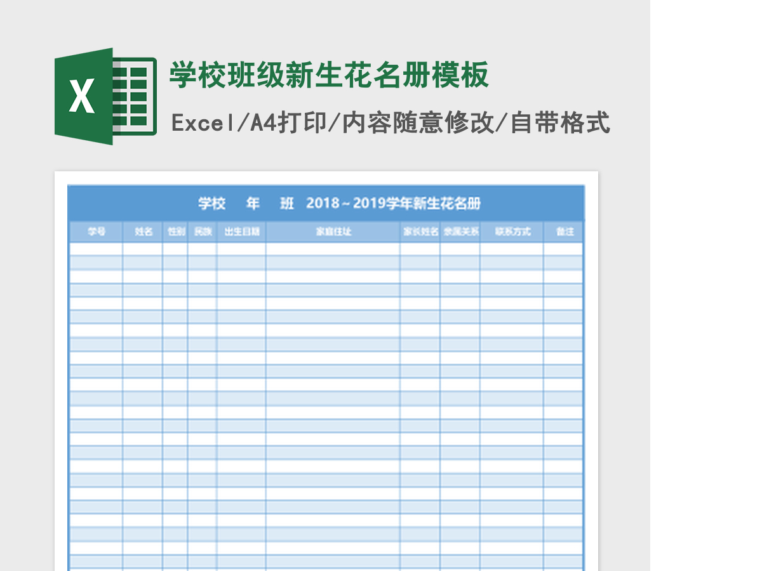Select the 联系方式 column header

point(512,232)
